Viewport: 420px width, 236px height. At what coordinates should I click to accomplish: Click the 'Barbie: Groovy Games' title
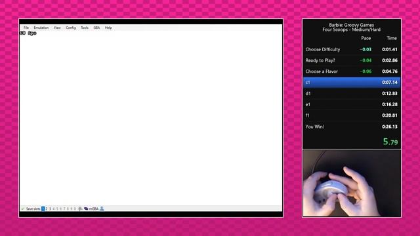(352, 25)
